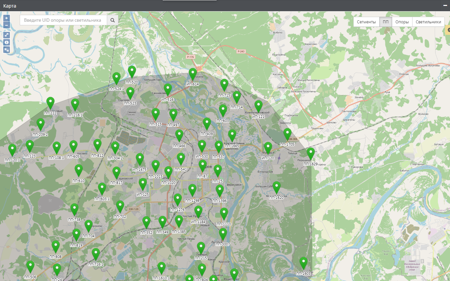
Task: Select marker ПП-1705 near Трушковы
Action: (287, 134)
